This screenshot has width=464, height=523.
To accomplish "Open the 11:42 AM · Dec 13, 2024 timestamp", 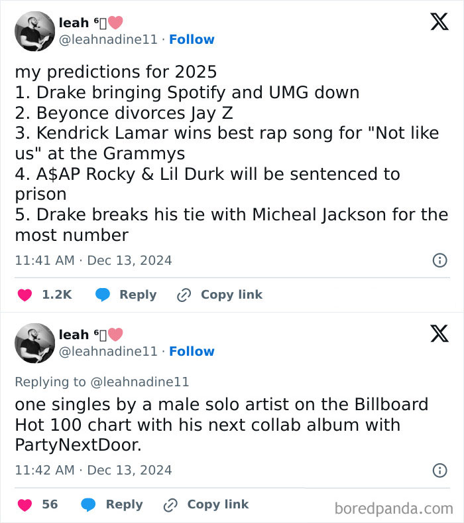I will pos(93,471).
